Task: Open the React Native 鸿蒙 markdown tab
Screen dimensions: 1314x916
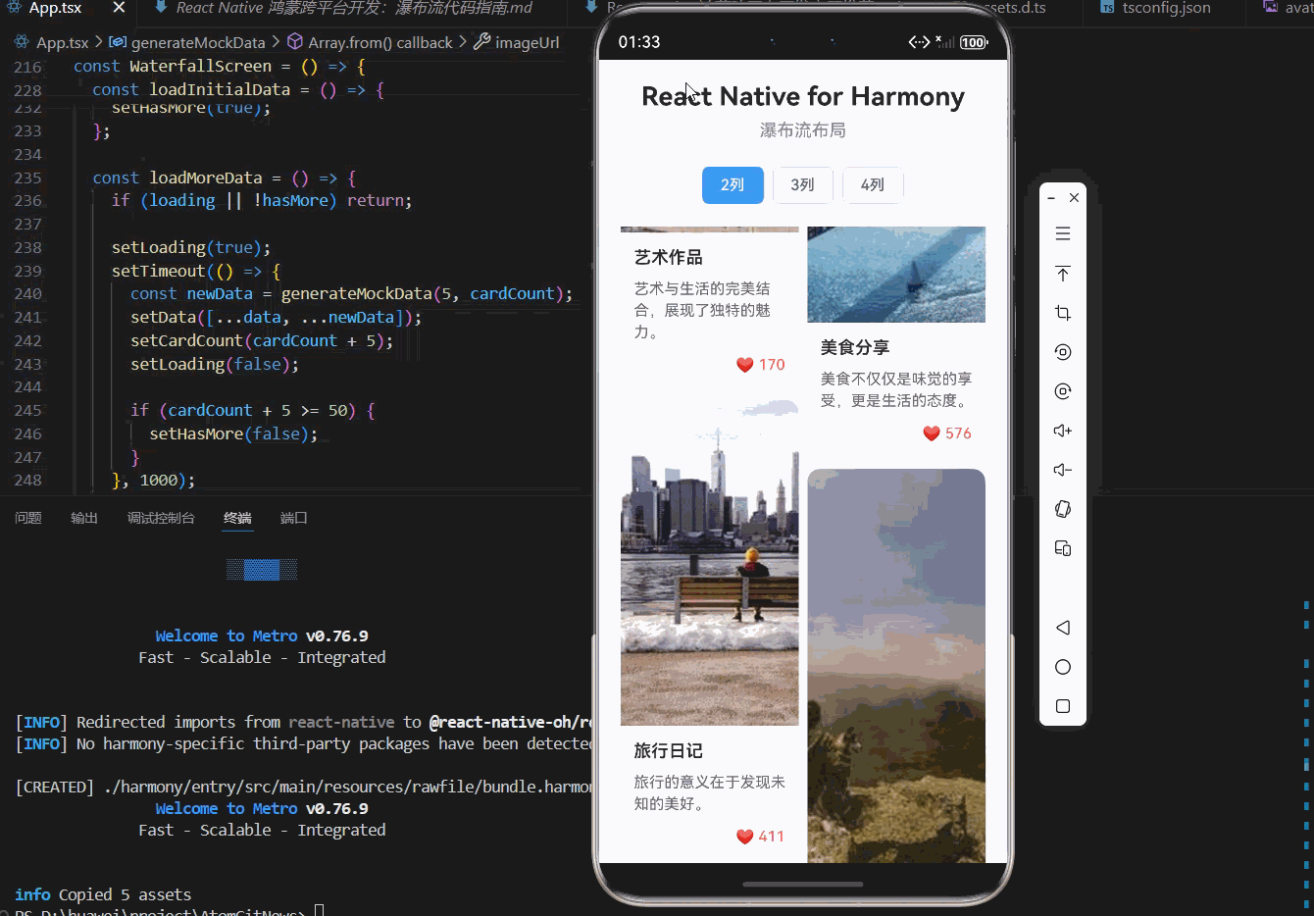Action: (353, 8)
